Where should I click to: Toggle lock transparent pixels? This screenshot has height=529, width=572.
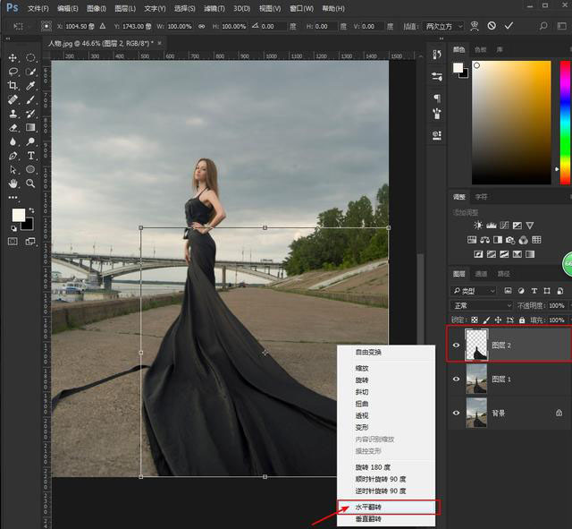click(x=475, y=320)
